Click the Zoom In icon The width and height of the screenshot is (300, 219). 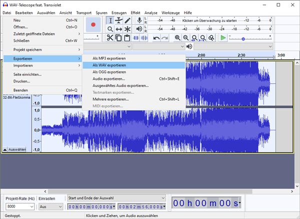pyautogui.click(x=177, y=38)
